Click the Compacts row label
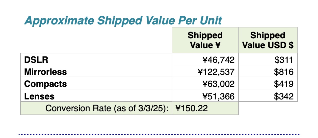 point(45,84)
